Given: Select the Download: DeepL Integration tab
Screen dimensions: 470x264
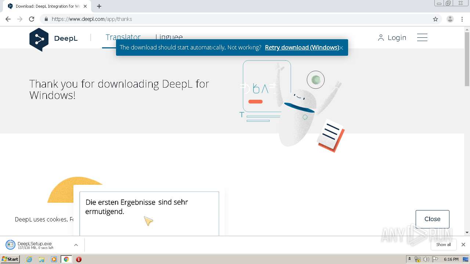Looking at the screenshot, I should pyautogui.click(x=47, y=6).
